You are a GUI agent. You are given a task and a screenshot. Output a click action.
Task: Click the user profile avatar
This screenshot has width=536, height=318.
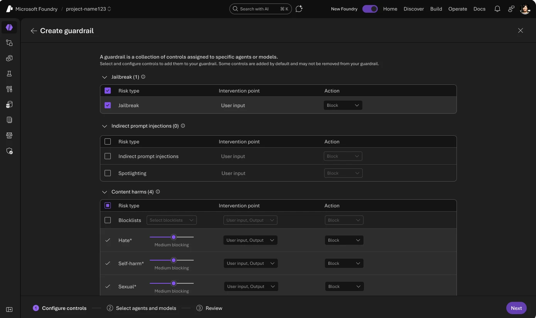(x=525, y=9)
